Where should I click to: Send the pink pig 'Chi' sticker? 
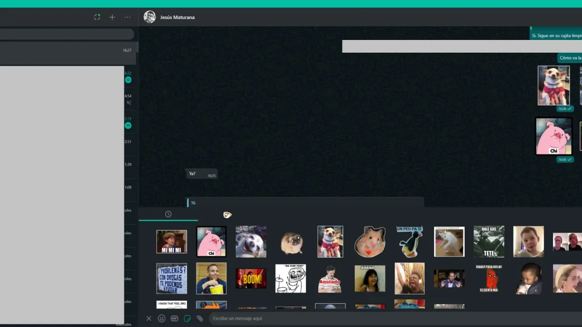point(211,242)
